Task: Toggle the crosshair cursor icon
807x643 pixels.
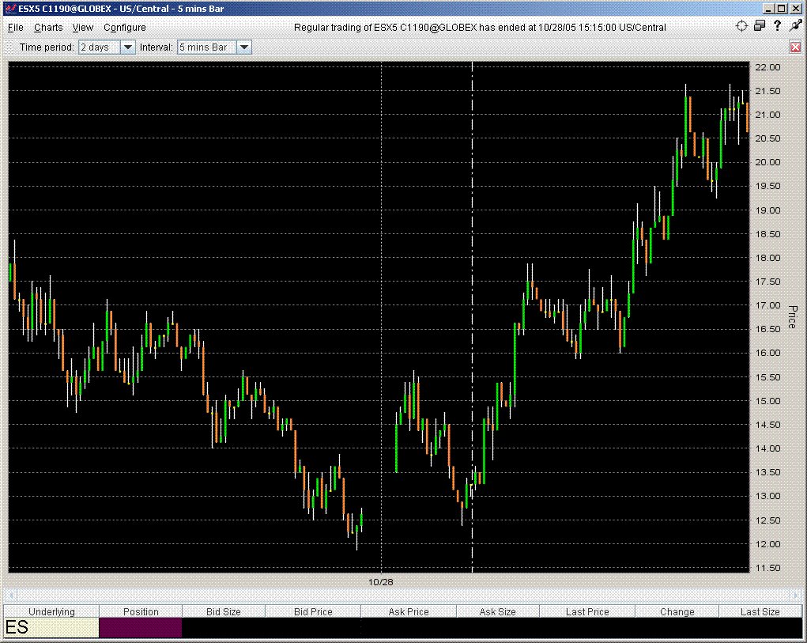Action: tap(741, 26)
